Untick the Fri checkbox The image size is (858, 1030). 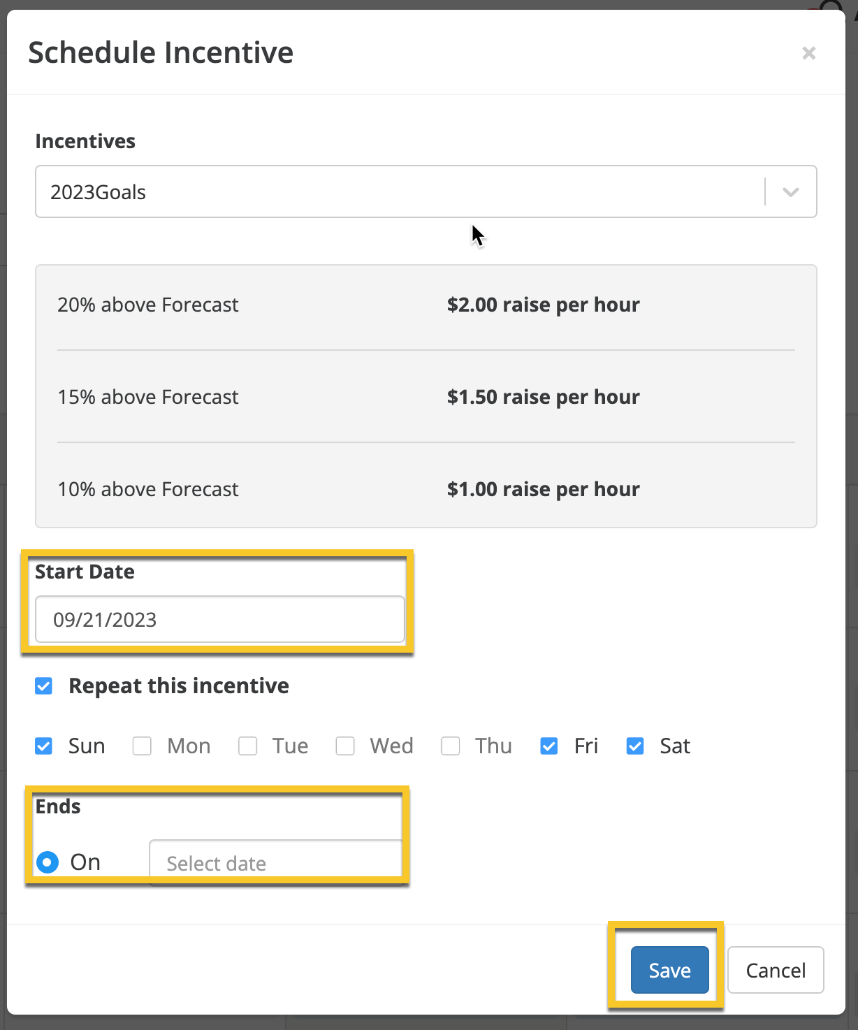click(549, 746)
